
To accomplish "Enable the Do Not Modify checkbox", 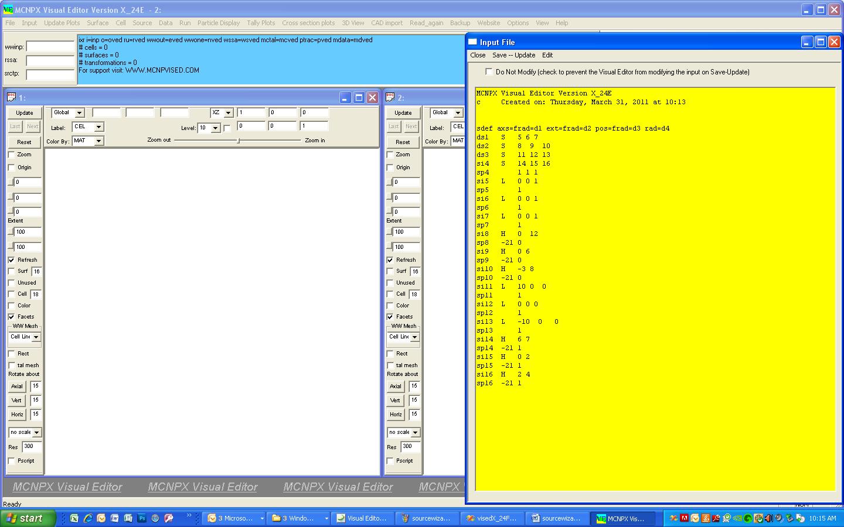I will pyautogui.click(x=489, y=71).
